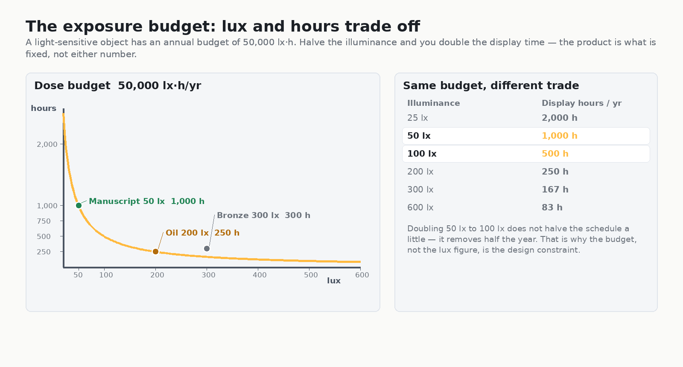The width and height of the screenshot is (683, 367).
Task: Click the '50' tick on the lux axis
Action: pyautogui.click(x=78, y=275)
